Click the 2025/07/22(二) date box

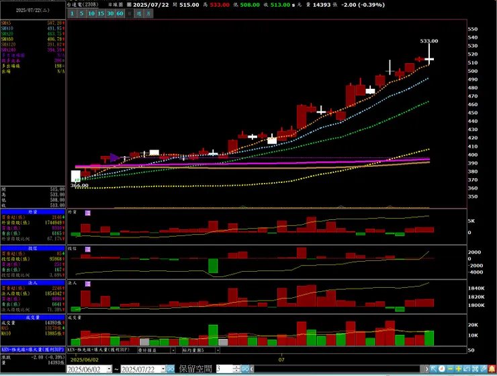(33, 10)
